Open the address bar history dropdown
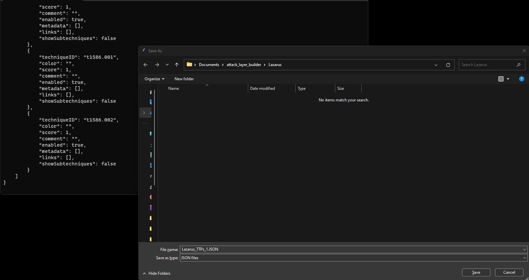529x280 pixels. point(436,65)
